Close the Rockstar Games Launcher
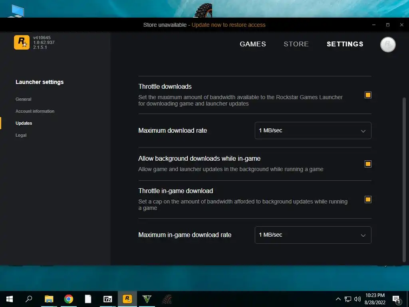 [402, 25]
